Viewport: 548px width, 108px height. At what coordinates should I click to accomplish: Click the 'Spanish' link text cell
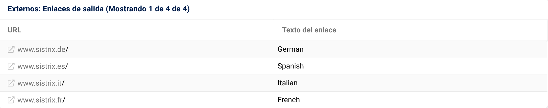(x=290, y=66)
